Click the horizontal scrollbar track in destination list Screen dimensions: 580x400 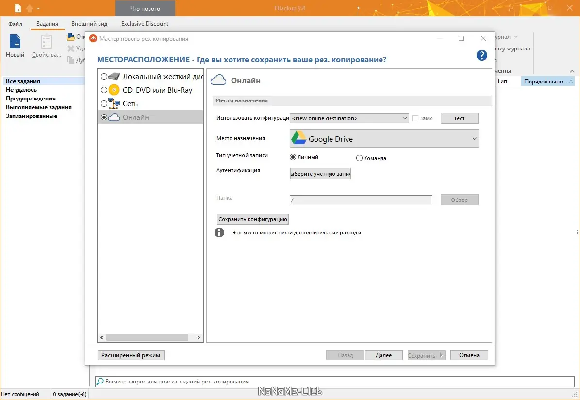click(150, 337)
